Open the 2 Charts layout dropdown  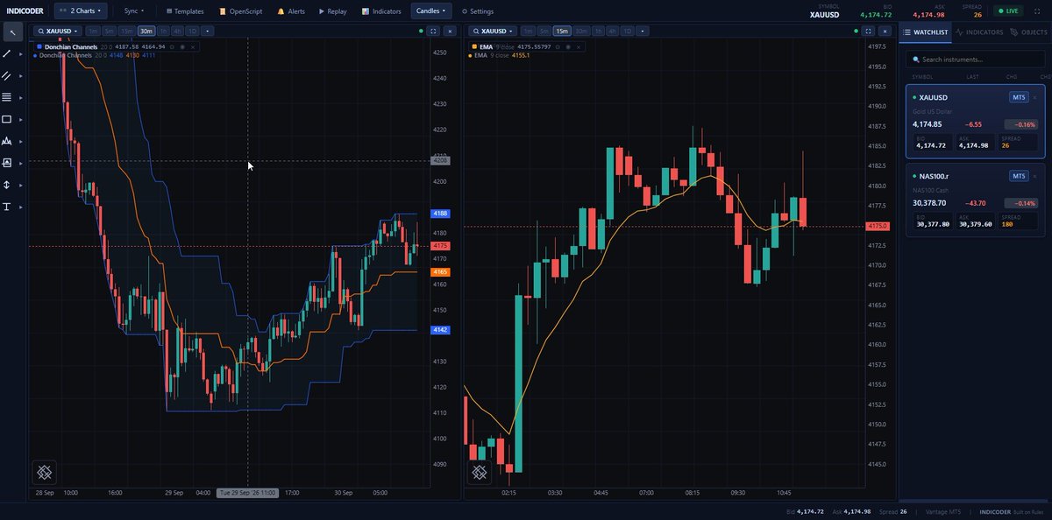[x=81, y=11]
